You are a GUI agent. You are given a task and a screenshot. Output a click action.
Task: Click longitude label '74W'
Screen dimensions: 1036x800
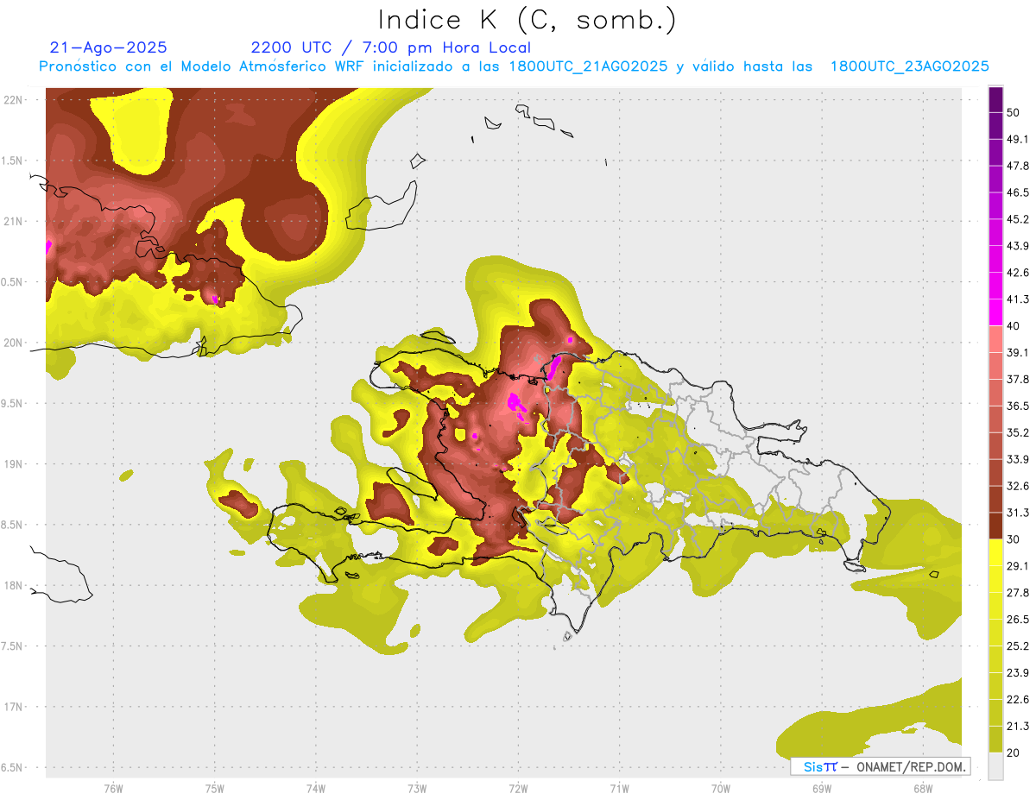(316, 788)
